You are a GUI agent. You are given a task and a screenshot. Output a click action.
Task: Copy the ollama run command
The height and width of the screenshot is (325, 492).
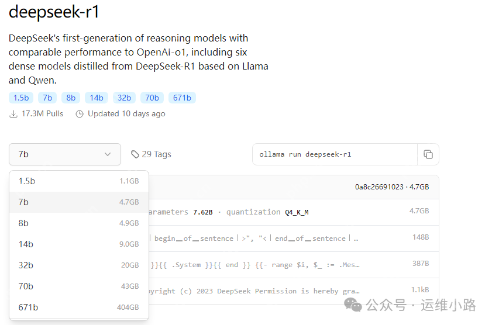[428, 154]
